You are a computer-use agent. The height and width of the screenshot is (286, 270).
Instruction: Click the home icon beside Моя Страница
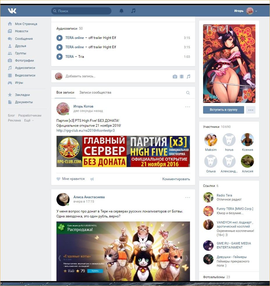coord(10,24)
